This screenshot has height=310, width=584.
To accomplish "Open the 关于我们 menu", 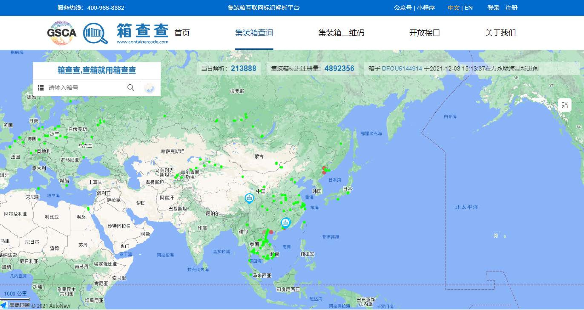I will [500, 33].
